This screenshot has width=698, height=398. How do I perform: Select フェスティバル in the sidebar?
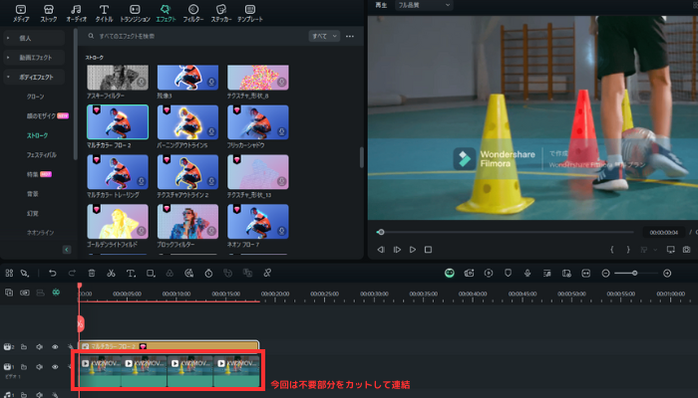(42, 155)
